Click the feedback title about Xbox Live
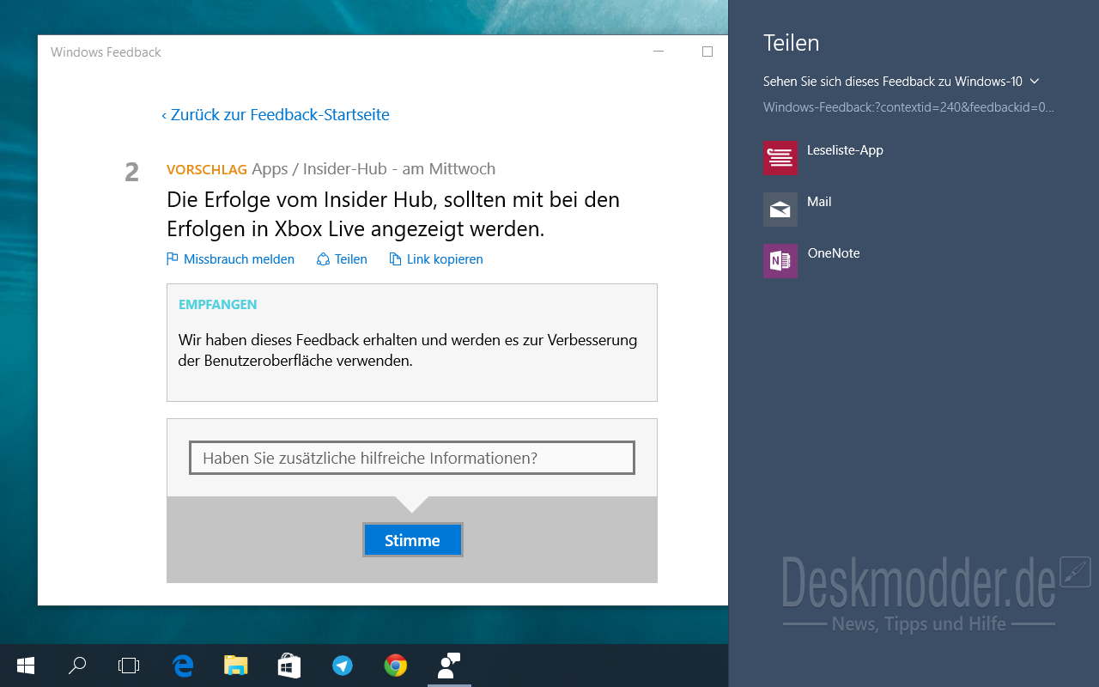This screenshot has height=687, width=1099. [x=393, y=215]
